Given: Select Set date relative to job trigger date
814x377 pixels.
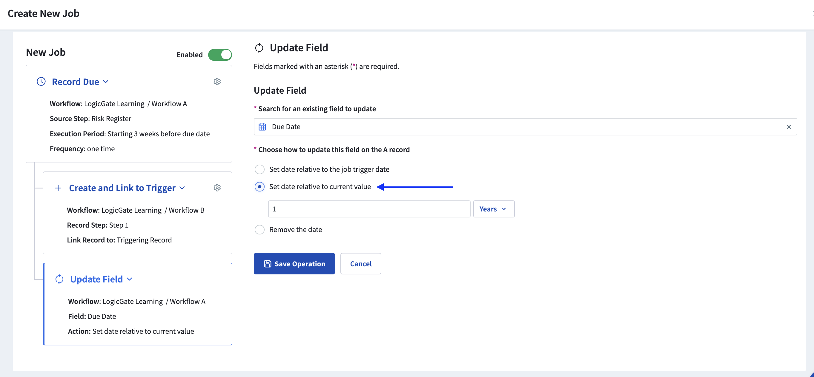Looking at the screenshot, I should pos(260,169).
